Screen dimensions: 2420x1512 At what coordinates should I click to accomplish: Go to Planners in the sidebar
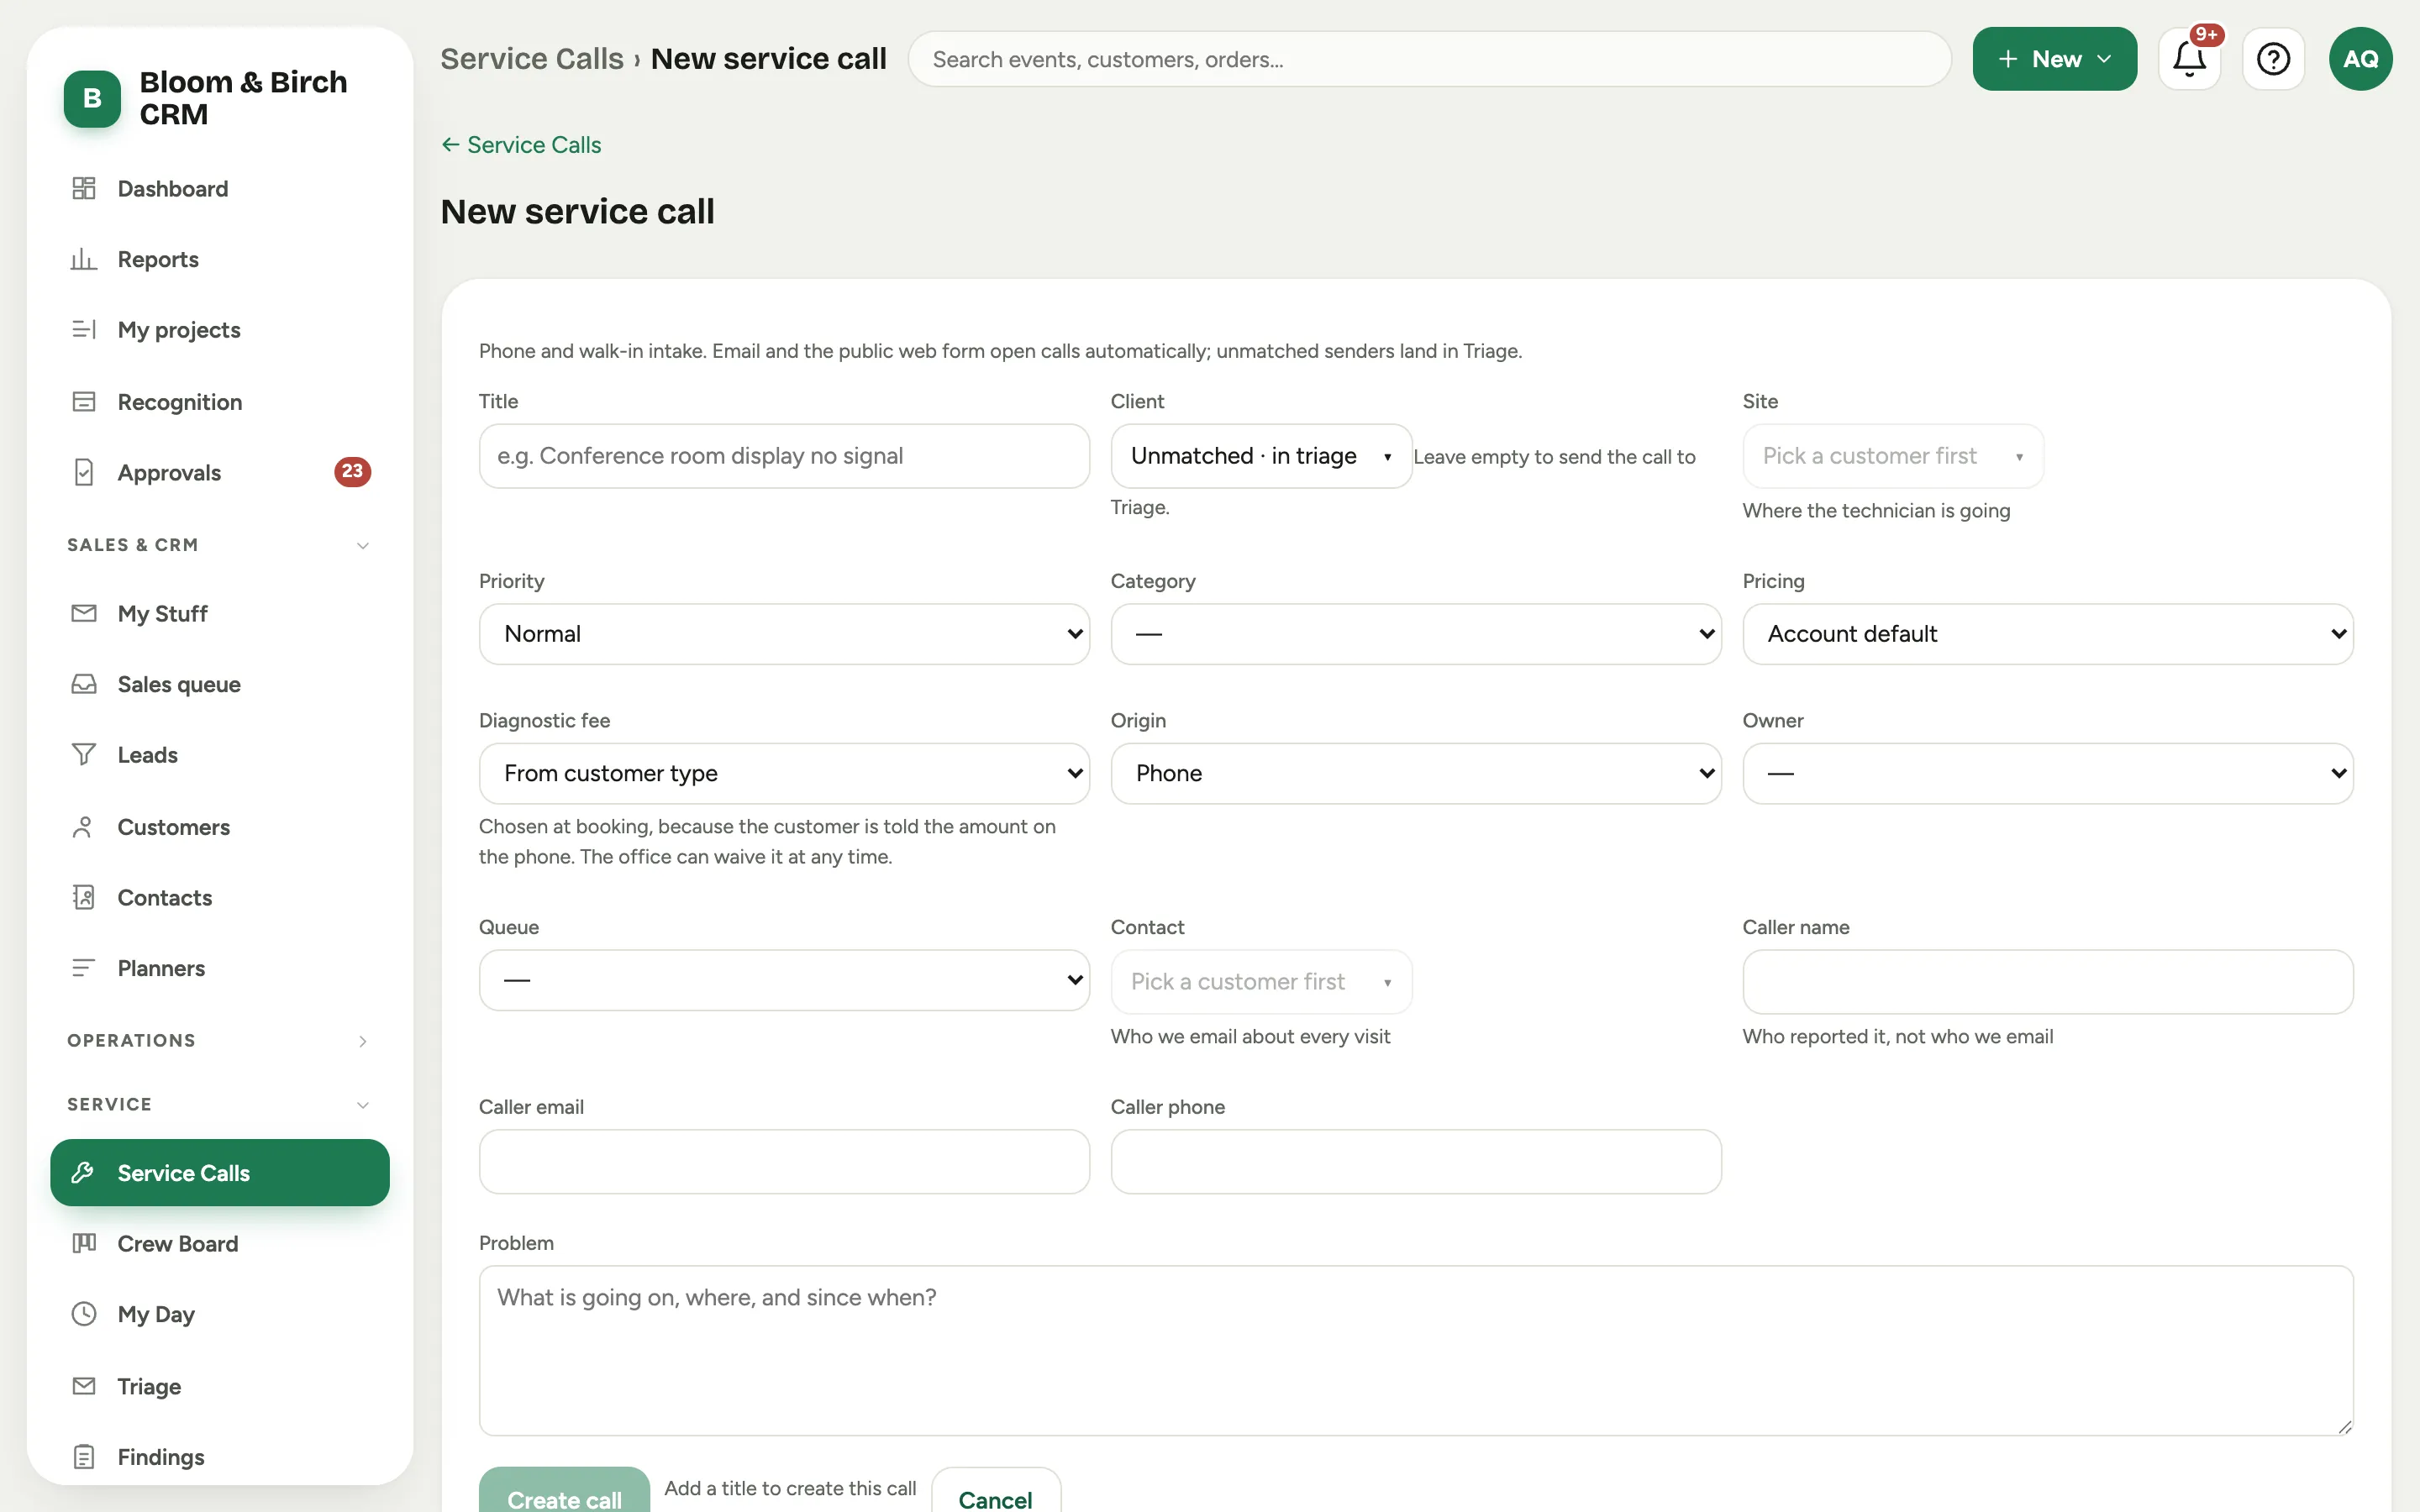219,968
